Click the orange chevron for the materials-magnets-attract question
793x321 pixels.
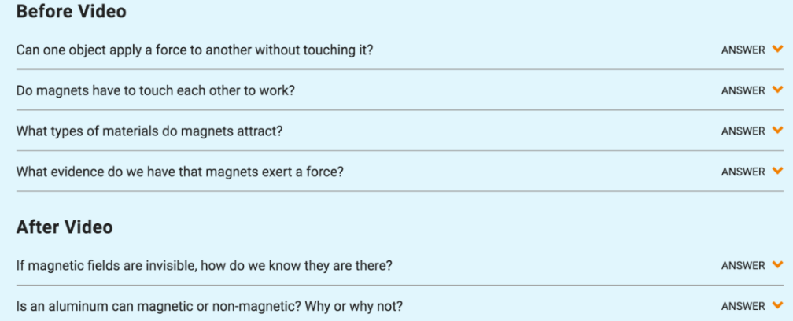pyautogui.click(x=777, y=131)
